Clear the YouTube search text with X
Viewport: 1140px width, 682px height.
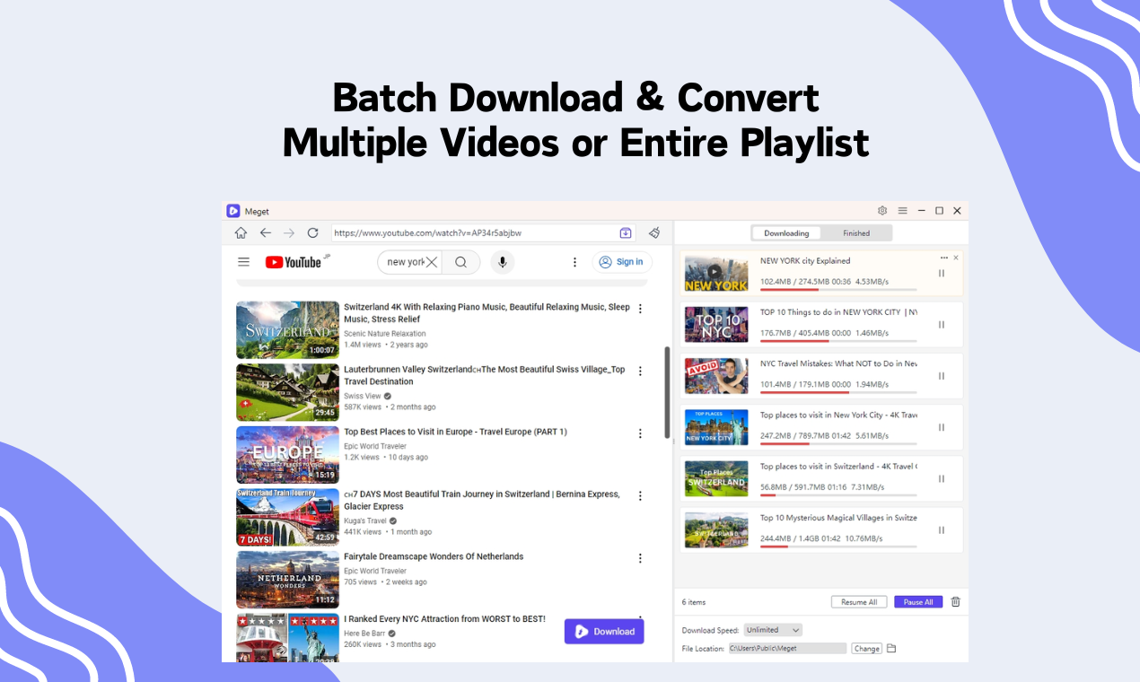[x=432, y=262]
